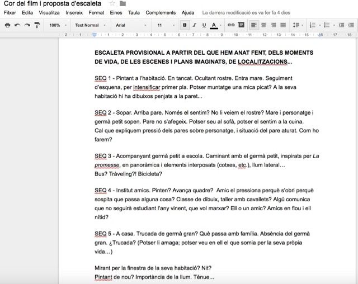Viewport: 358px width, 284px height.
Task: Expand bulleted list style options
Action: [x=334, y=25]
